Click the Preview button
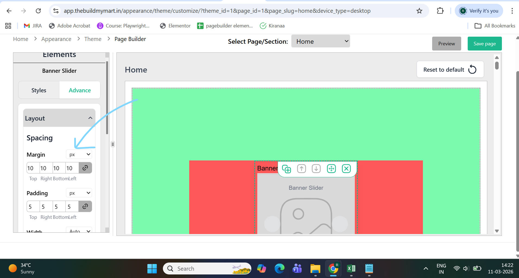 pyautogui.click(x=447, y=44)
